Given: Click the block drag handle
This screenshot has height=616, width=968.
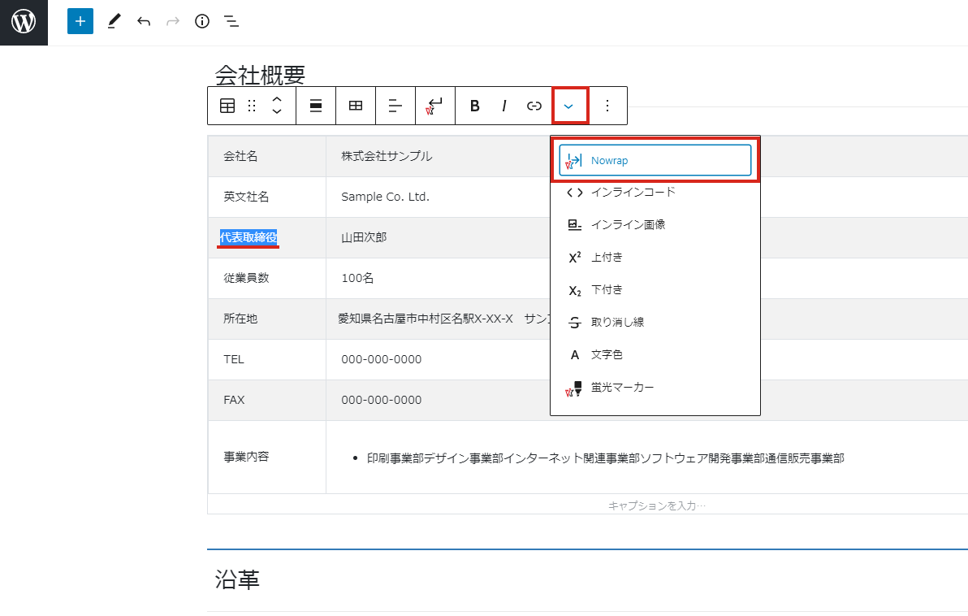Looking at the screenshot, I should point(252,106).
